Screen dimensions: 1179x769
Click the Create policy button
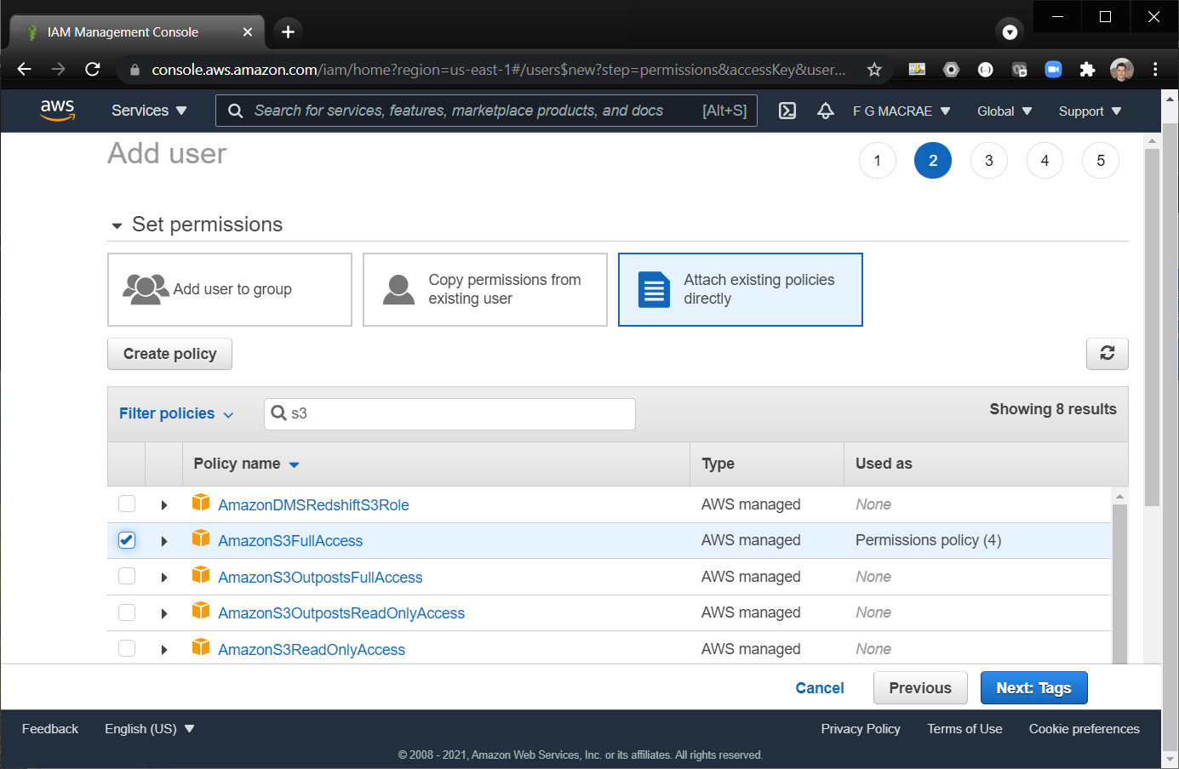[x=169, y=354]
